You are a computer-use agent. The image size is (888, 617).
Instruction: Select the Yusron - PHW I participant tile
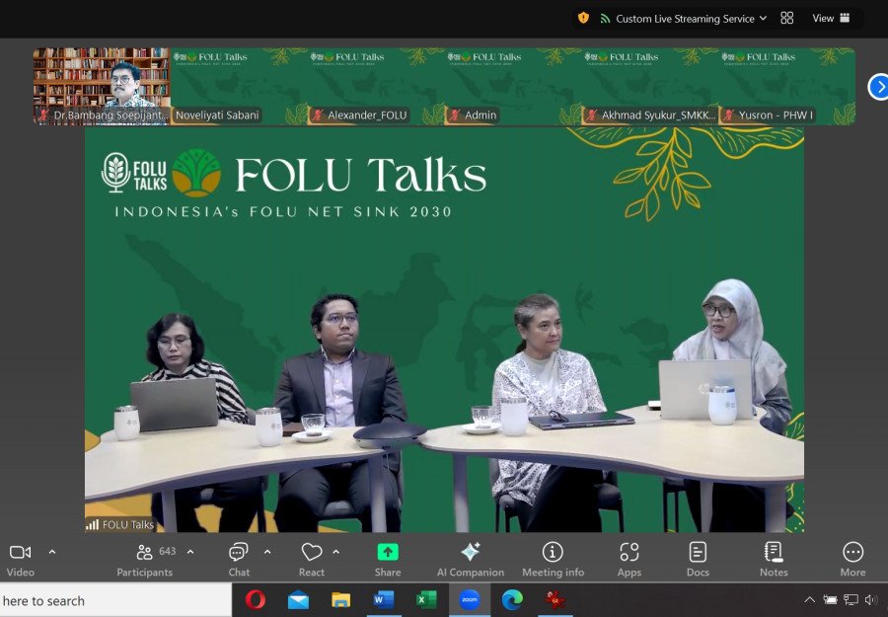(x=786, y=86)
